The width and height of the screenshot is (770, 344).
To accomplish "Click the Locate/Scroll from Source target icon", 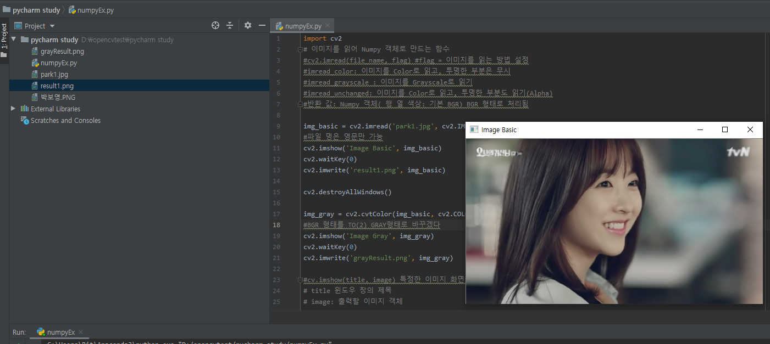I will pyautogui.click(x=215, y=25).
